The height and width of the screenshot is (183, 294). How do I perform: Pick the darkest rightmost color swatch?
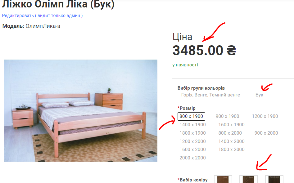[274, 179]
